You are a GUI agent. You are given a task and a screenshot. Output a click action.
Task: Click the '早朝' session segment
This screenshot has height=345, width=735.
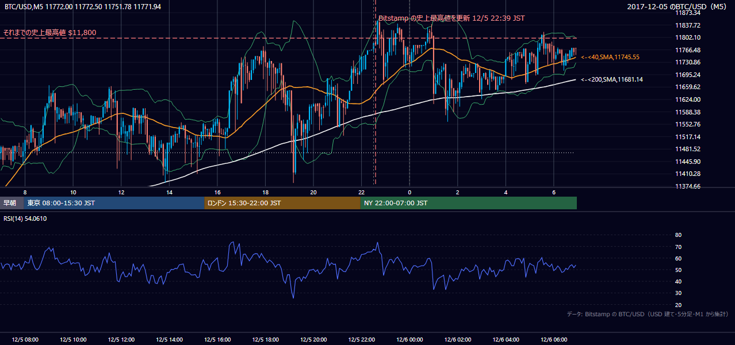(12, 203)
